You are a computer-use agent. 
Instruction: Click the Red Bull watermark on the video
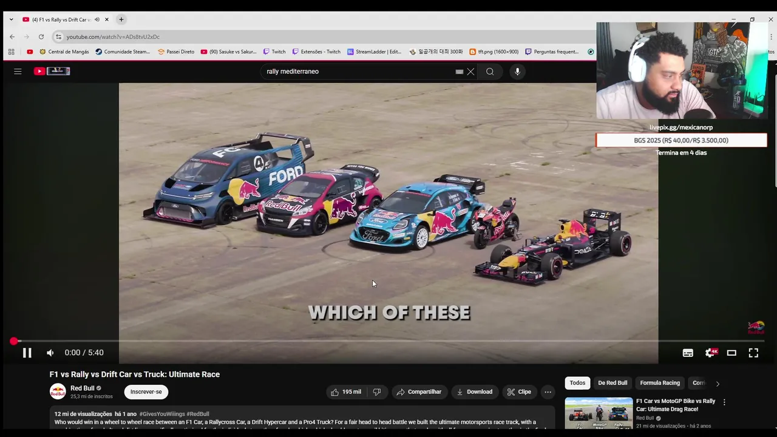point(756,328)
